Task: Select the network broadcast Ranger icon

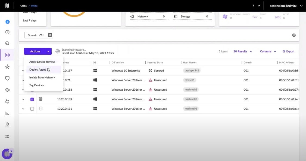Action: click(7, 55)
